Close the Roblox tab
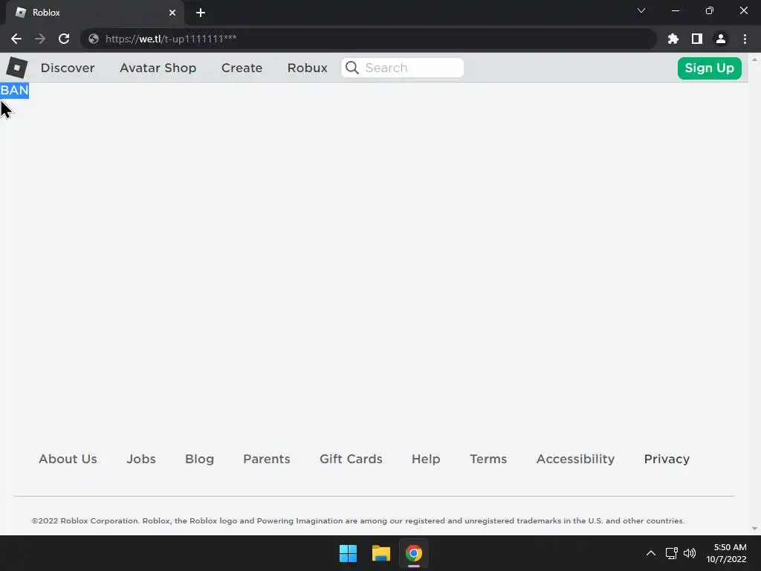This screenshot has height=571, width=761. (172, 13)
